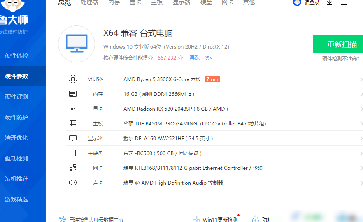
Task: Click the download arrow icon
Action: pos(330,2)
